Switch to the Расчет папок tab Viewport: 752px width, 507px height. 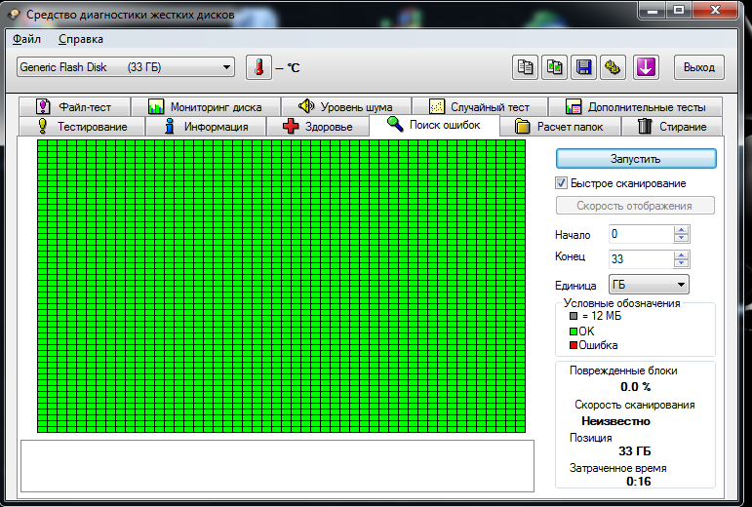point(561,127)
